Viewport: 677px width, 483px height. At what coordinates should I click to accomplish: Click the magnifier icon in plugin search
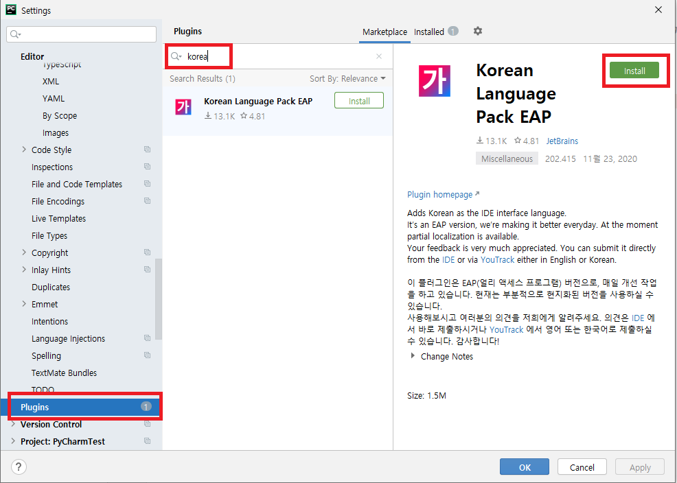[x=176, y=56]
